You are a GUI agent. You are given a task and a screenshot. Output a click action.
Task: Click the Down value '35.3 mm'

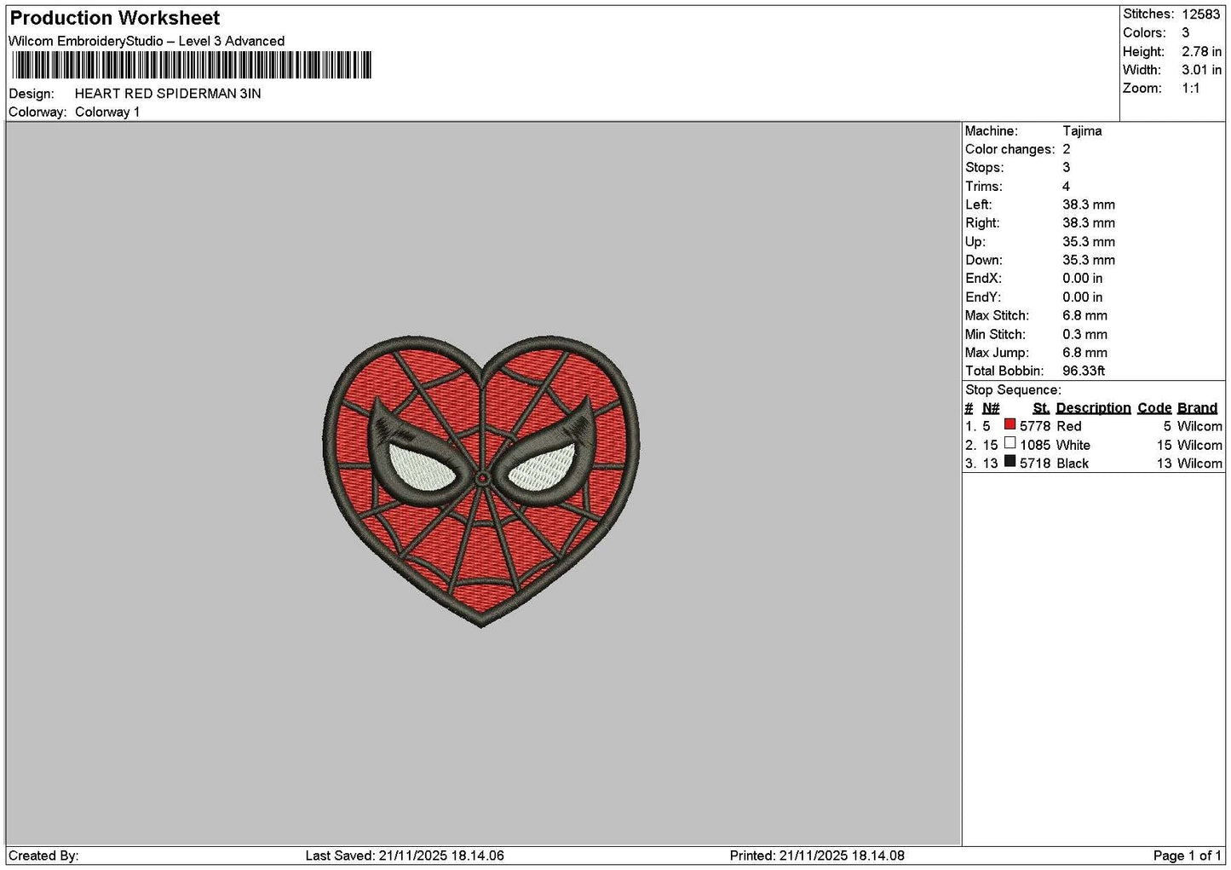[1089, 261]
